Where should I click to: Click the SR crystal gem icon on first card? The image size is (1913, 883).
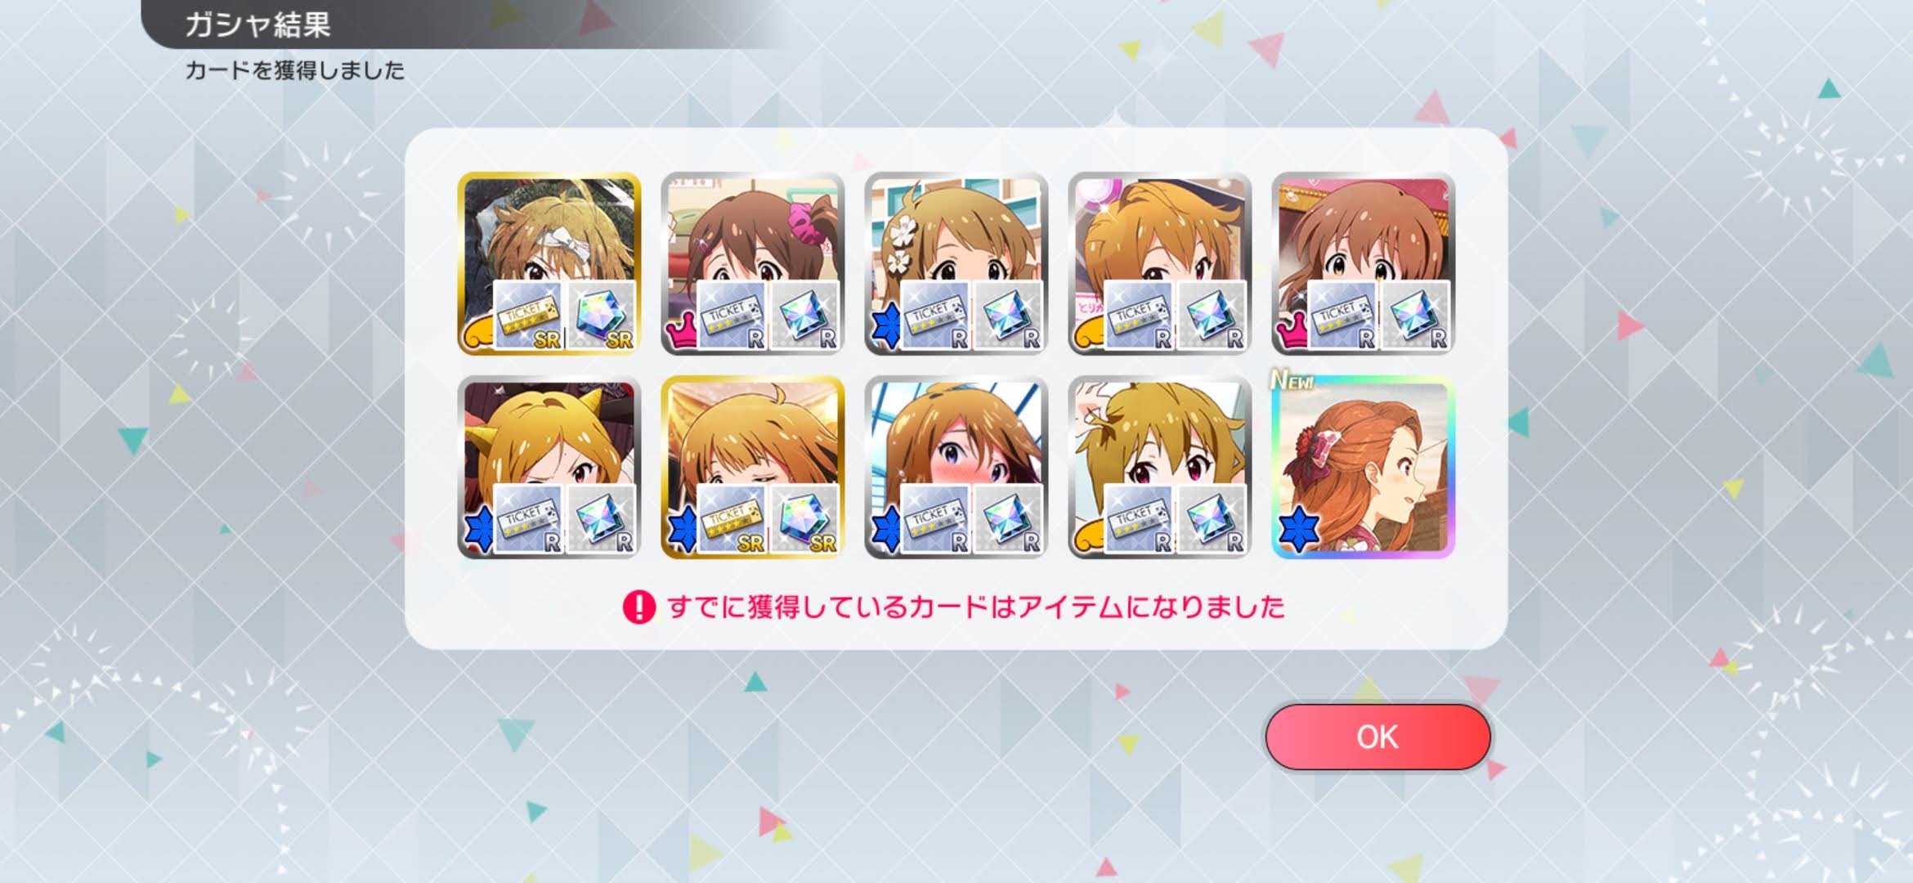pos(601,316)
